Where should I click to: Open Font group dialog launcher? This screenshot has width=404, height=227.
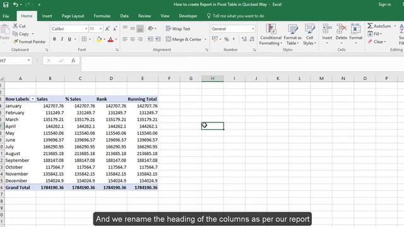pos(117,50)
